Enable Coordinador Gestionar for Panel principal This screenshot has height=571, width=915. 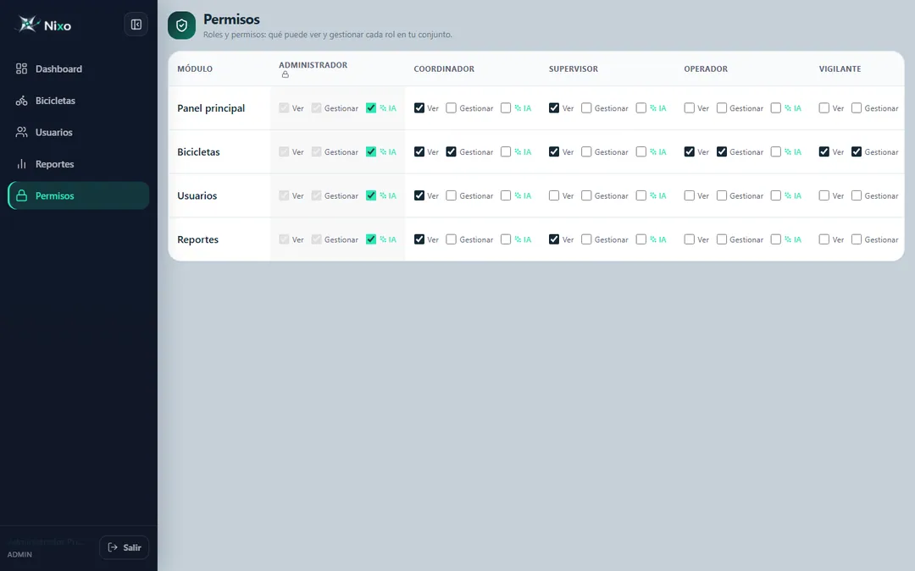(x=451, y=107)
